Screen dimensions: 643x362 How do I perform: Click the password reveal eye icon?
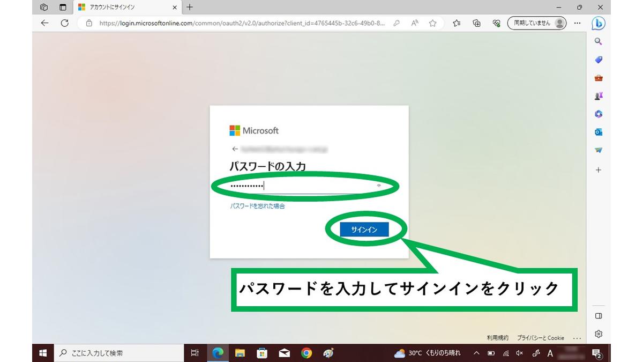(379, 185)
